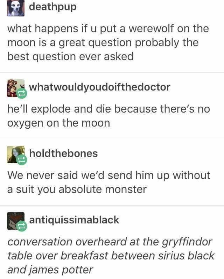Click the word "monster" in holdthebones' reply

(126, 189)
